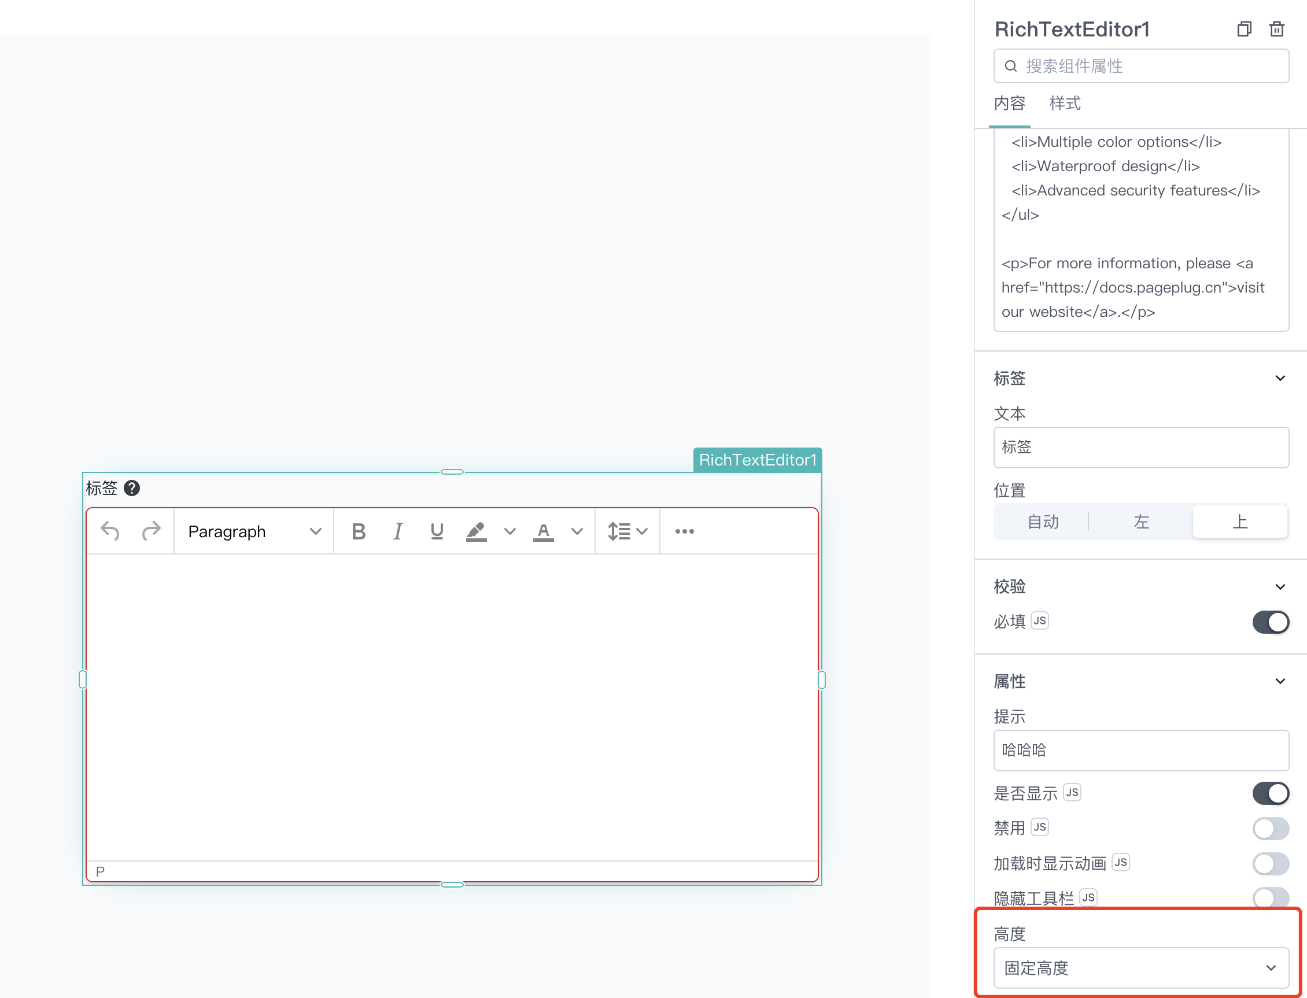Click the help question mark next to 标签
Screen dimensions: 1307x998
(132, 489)
